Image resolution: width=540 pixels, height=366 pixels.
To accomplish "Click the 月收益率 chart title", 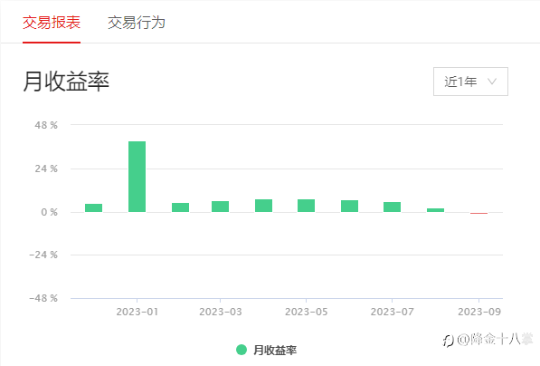I will (66, 82).
